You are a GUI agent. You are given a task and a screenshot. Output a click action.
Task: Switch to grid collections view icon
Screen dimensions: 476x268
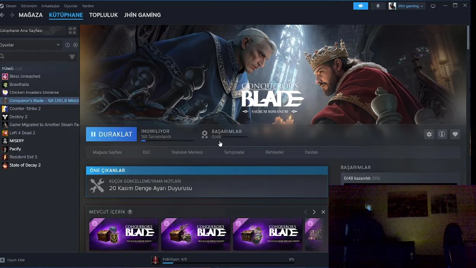pos(72,31)
